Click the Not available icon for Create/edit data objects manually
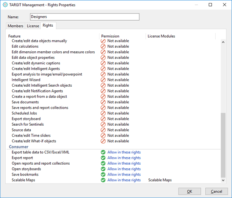232x198 pixels. (x=103, y=41)
